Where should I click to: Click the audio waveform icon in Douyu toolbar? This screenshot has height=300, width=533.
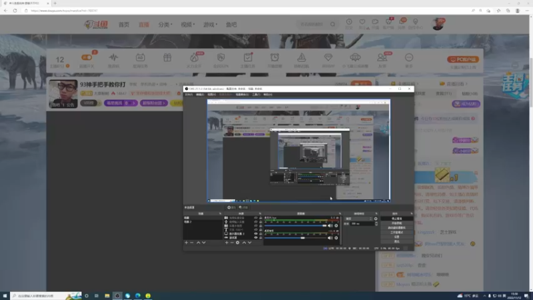(113, 57)
